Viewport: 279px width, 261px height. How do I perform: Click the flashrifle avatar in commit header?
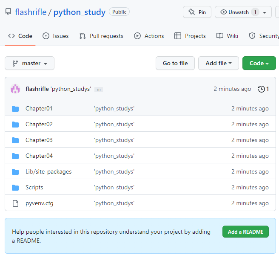pos(15,89)
